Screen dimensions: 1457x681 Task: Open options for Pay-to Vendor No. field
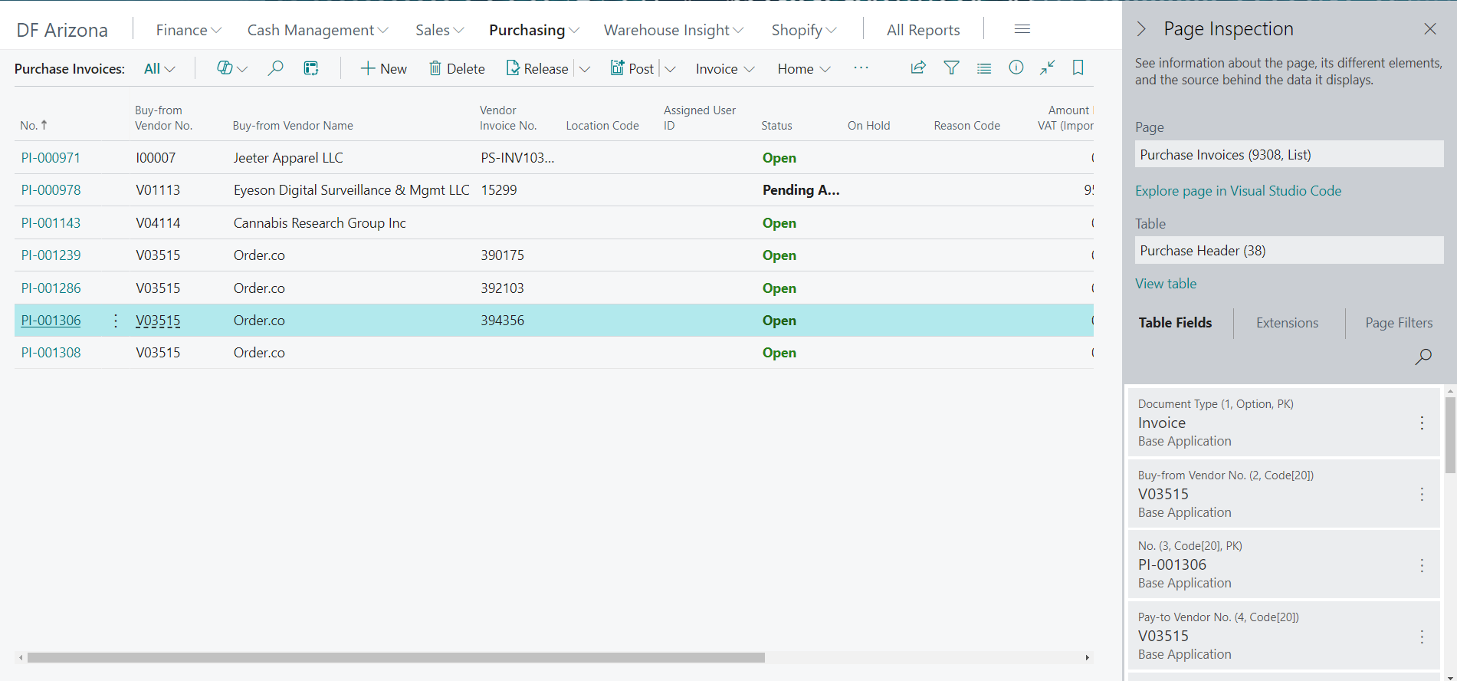[x=1422, y=637]
